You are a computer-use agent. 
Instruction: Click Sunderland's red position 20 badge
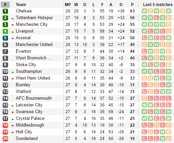coord(5,139)
